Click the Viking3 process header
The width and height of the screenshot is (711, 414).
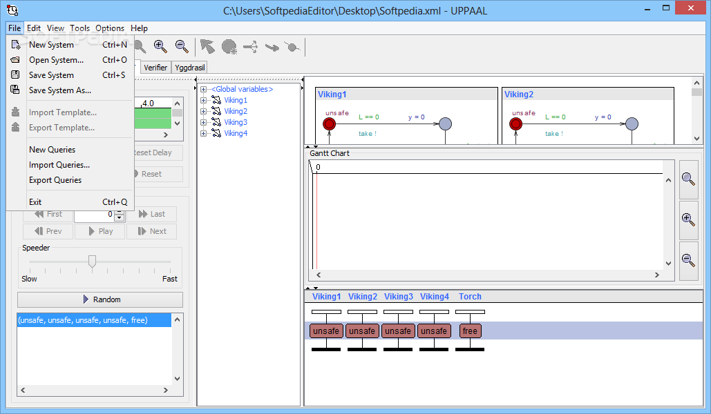(x=399, y=297)
